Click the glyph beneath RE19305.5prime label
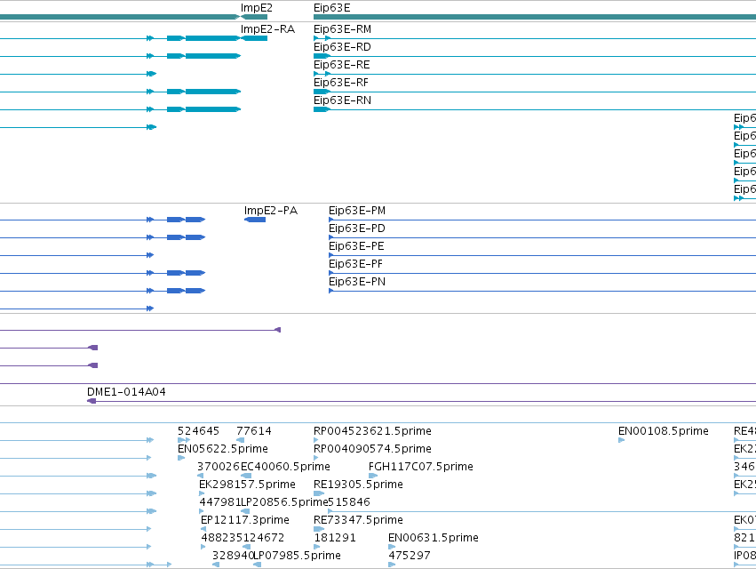 [319, 493]
